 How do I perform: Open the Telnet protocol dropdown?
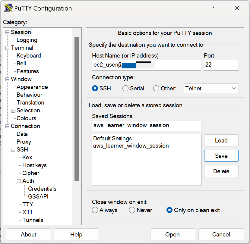[211, 88]
